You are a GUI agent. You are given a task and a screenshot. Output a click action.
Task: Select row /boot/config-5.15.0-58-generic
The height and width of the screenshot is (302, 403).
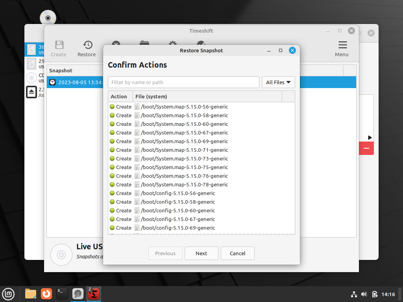(x=201, y=202)
